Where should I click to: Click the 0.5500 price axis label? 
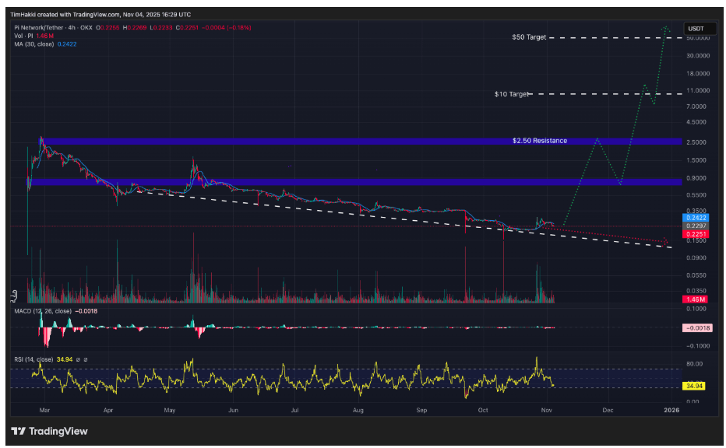[x=696, y=195]
